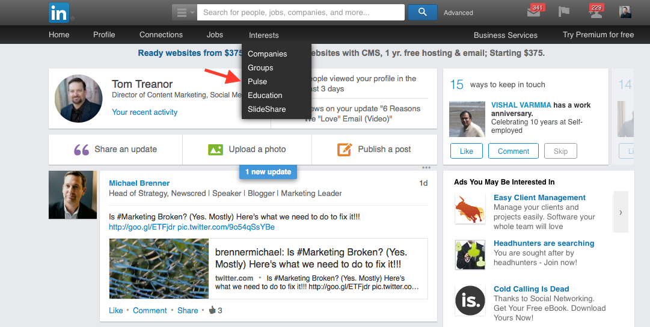
Task: Like Michael Brenner's post
Action: [115, 310]
